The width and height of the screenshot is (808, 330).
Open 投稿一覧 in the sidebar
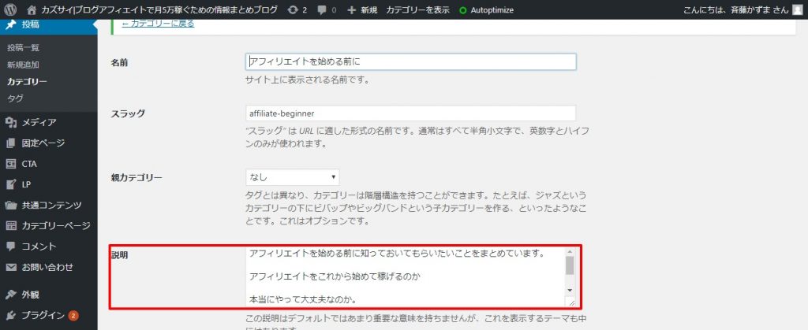click(x=23, y=48)
